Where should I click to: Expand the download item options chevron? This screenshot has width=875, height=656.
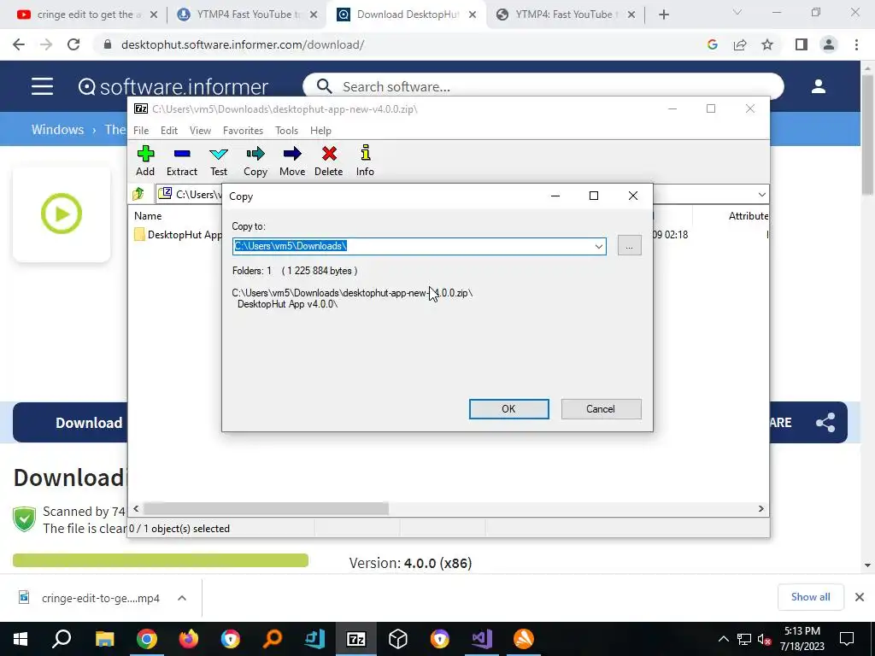(182, 598)
